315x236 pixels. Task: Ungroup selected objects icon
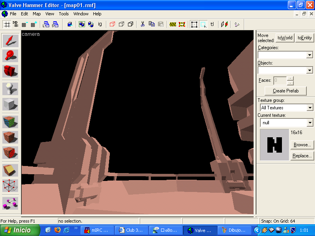click(91, 24)
